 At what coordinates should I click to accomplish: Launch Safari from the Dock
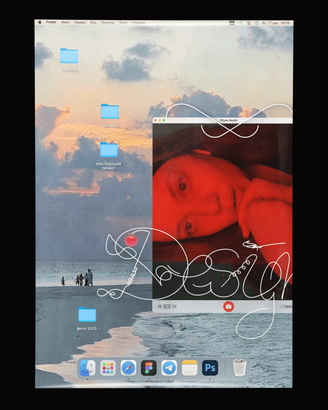tap(128, 368)
